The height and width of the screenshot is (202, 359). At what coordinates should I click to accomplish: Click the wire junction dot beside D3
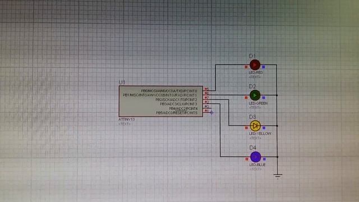click(277, 126)
